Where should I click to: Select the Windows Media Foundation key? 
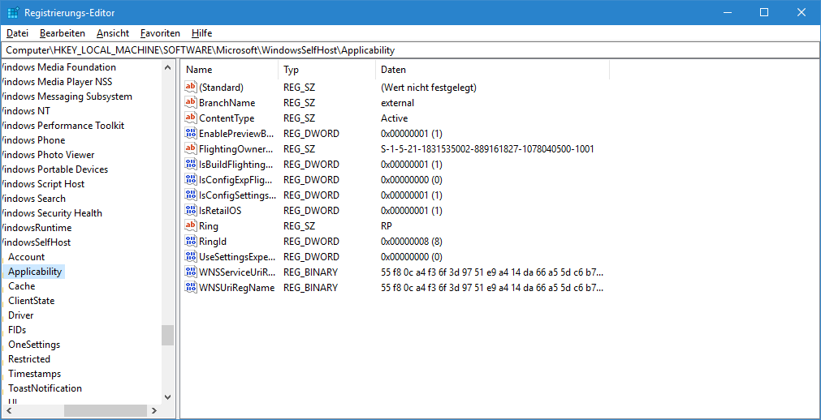[58, 66]
